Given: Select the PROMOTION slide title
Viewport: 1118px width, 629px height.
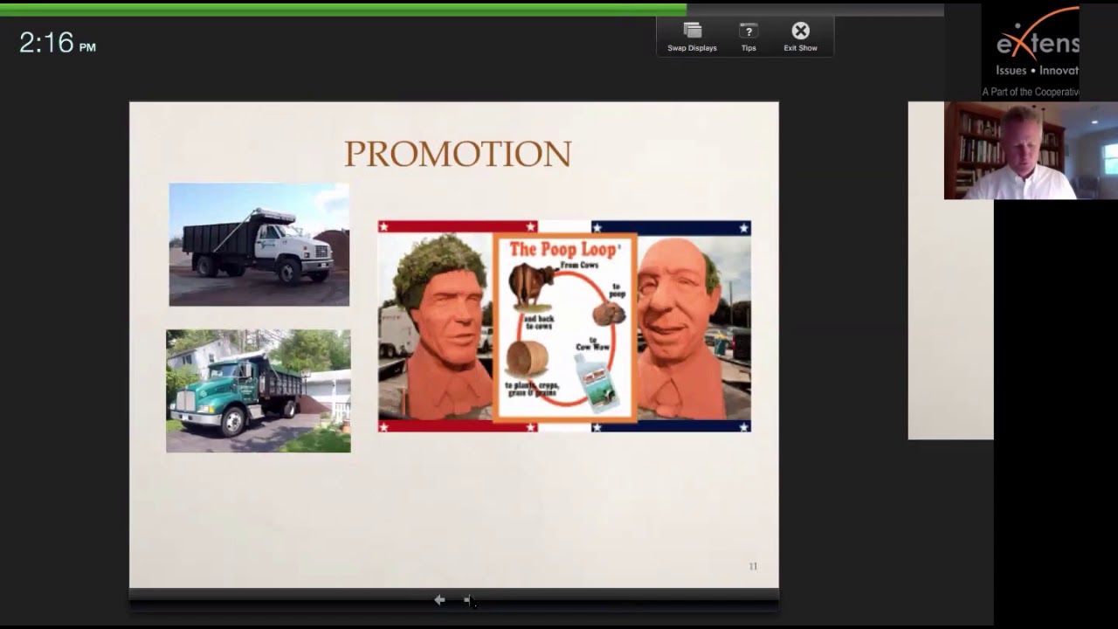Looking at the screenshot, I should pos(458,154).
